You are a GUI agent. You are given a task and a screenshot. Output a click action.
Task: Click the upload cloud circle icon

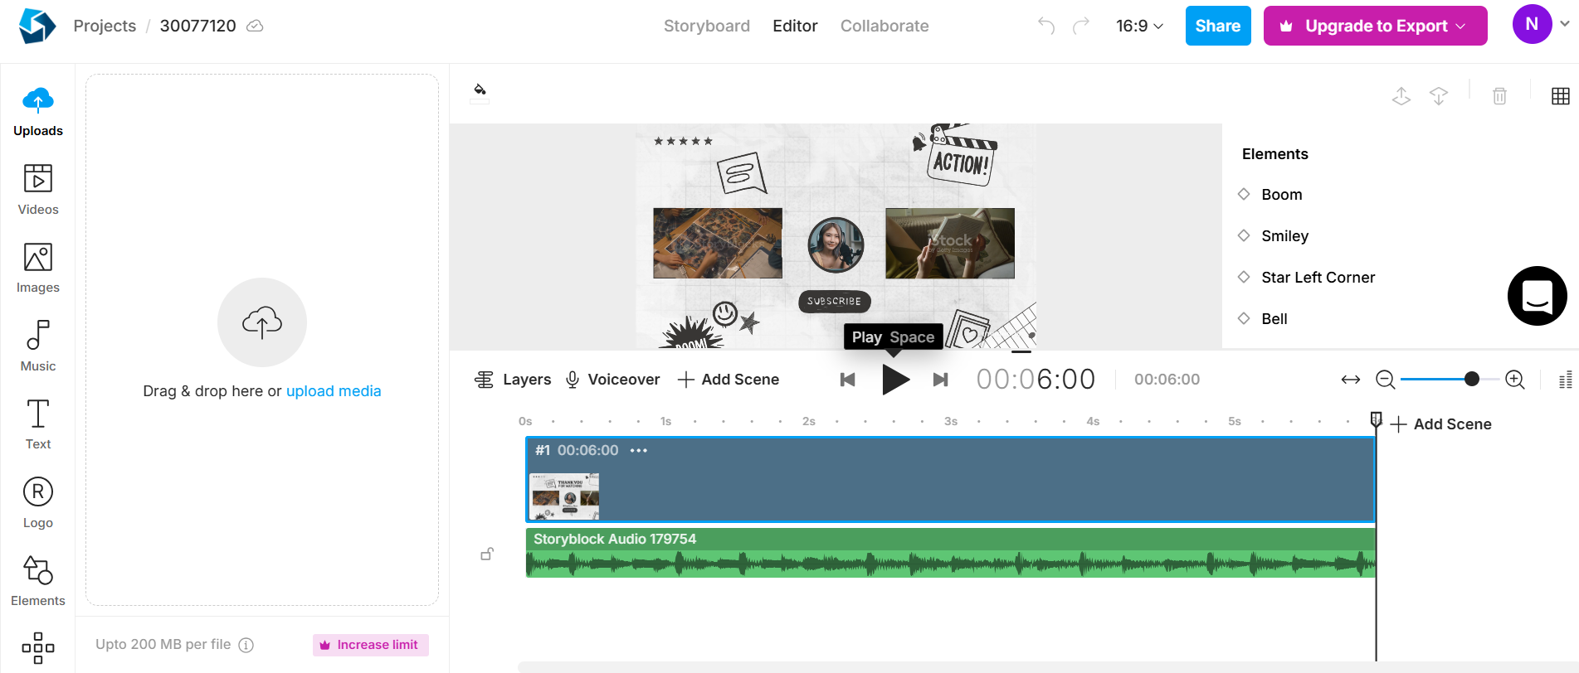pyautogui.click(x=262, y=322)
